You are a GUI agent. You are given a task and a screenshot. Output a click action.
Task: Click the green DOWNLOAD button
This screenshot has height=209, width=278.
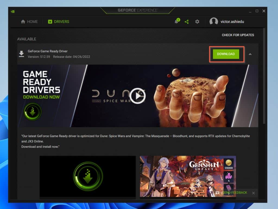point(226,54)
